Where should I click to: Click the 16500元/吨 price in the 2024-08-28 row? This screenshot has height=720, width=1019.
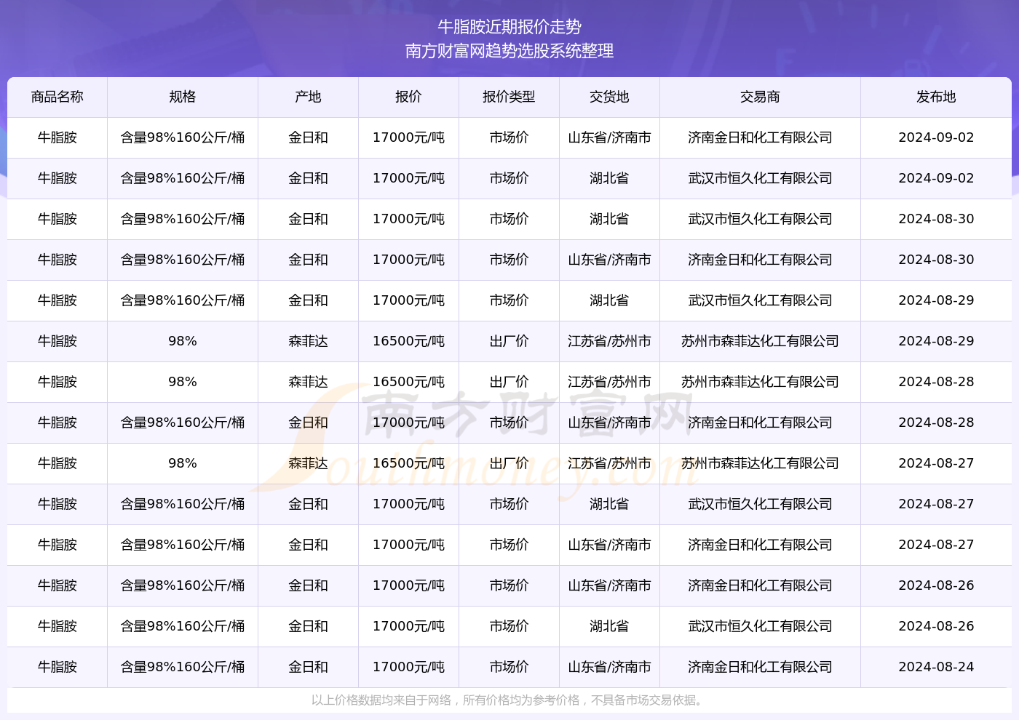[x=409, y=382]
